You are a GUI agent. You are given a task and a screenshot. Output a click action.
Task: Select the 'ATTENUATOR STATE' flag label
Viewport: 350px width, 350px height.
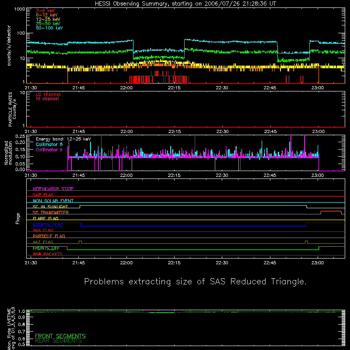53,189
